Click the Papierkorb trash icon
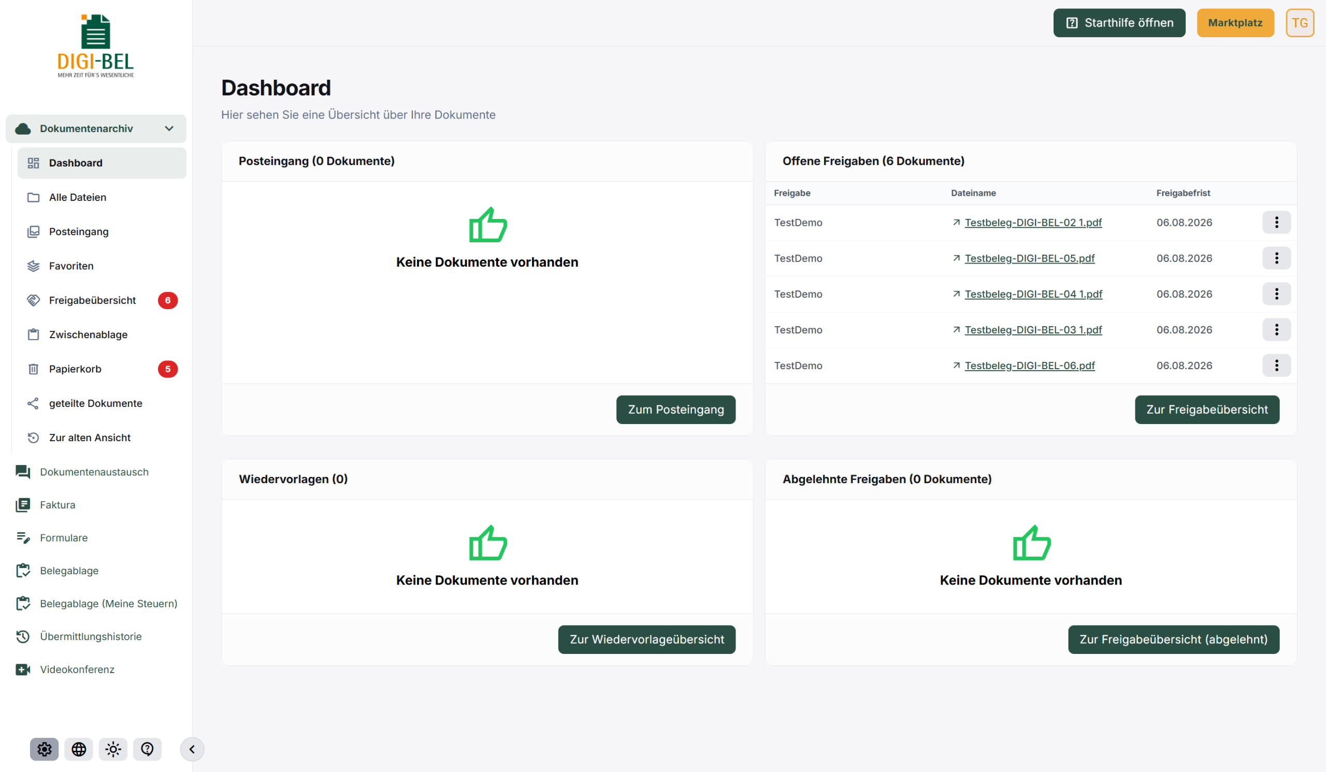This screenshot has height=772, width=1326. 33,369
